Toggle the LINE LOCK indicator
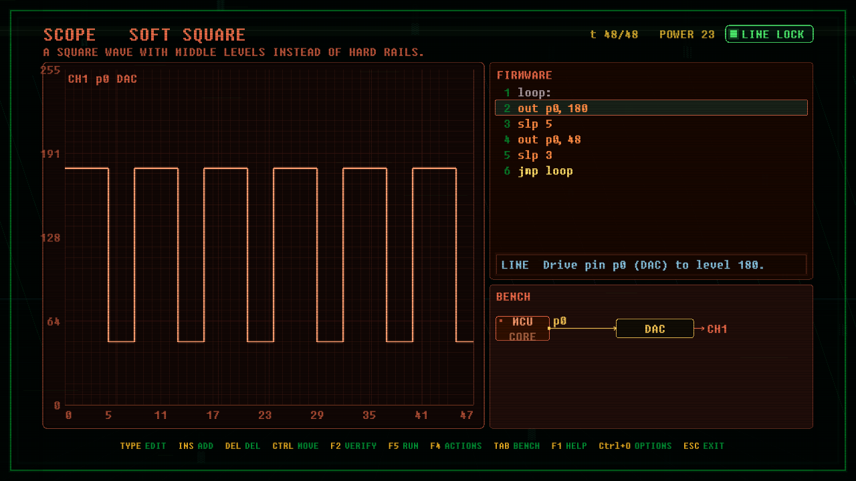The width and height of the screenshot is (856, 481). [x=769, y=34]
